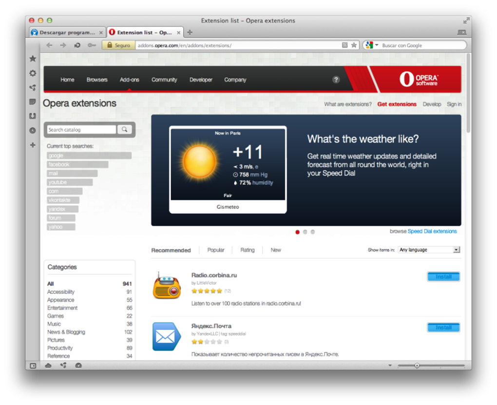
Task: Bookmark page with address bar star
Action: pyautogui.click(x=354, y=45)
